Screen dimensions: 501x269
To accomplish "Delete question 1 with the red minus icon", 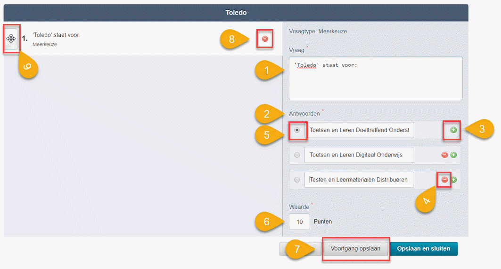I will (x=265, y=39).
